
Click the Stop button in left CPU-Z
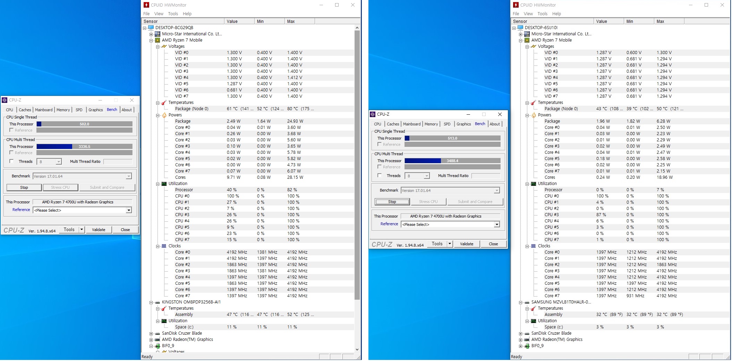[x=24, y=187]
